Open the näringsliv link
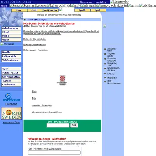Image resolution: width=156 pixels, height=156 pixels. (89, 5)
